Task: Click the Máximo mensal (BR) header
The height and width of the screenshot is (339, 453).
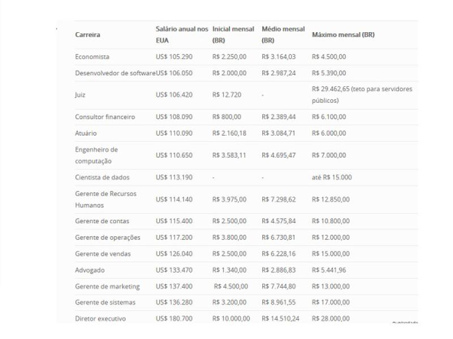Action: [343, 35]
